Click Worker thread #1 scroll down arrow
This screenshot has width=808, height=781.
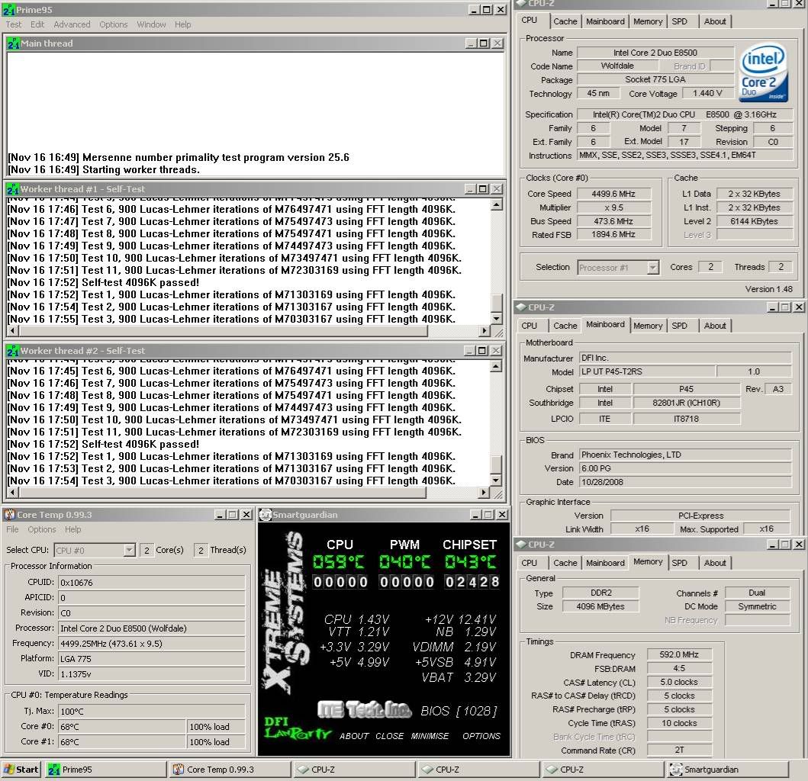coord(496,318)
